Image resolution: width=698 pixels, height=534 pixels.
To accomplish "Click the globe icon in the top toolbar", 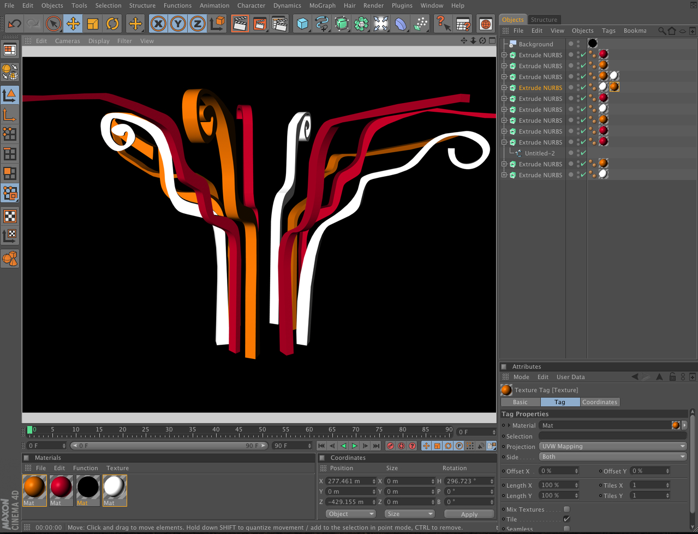I will point(485,24).
